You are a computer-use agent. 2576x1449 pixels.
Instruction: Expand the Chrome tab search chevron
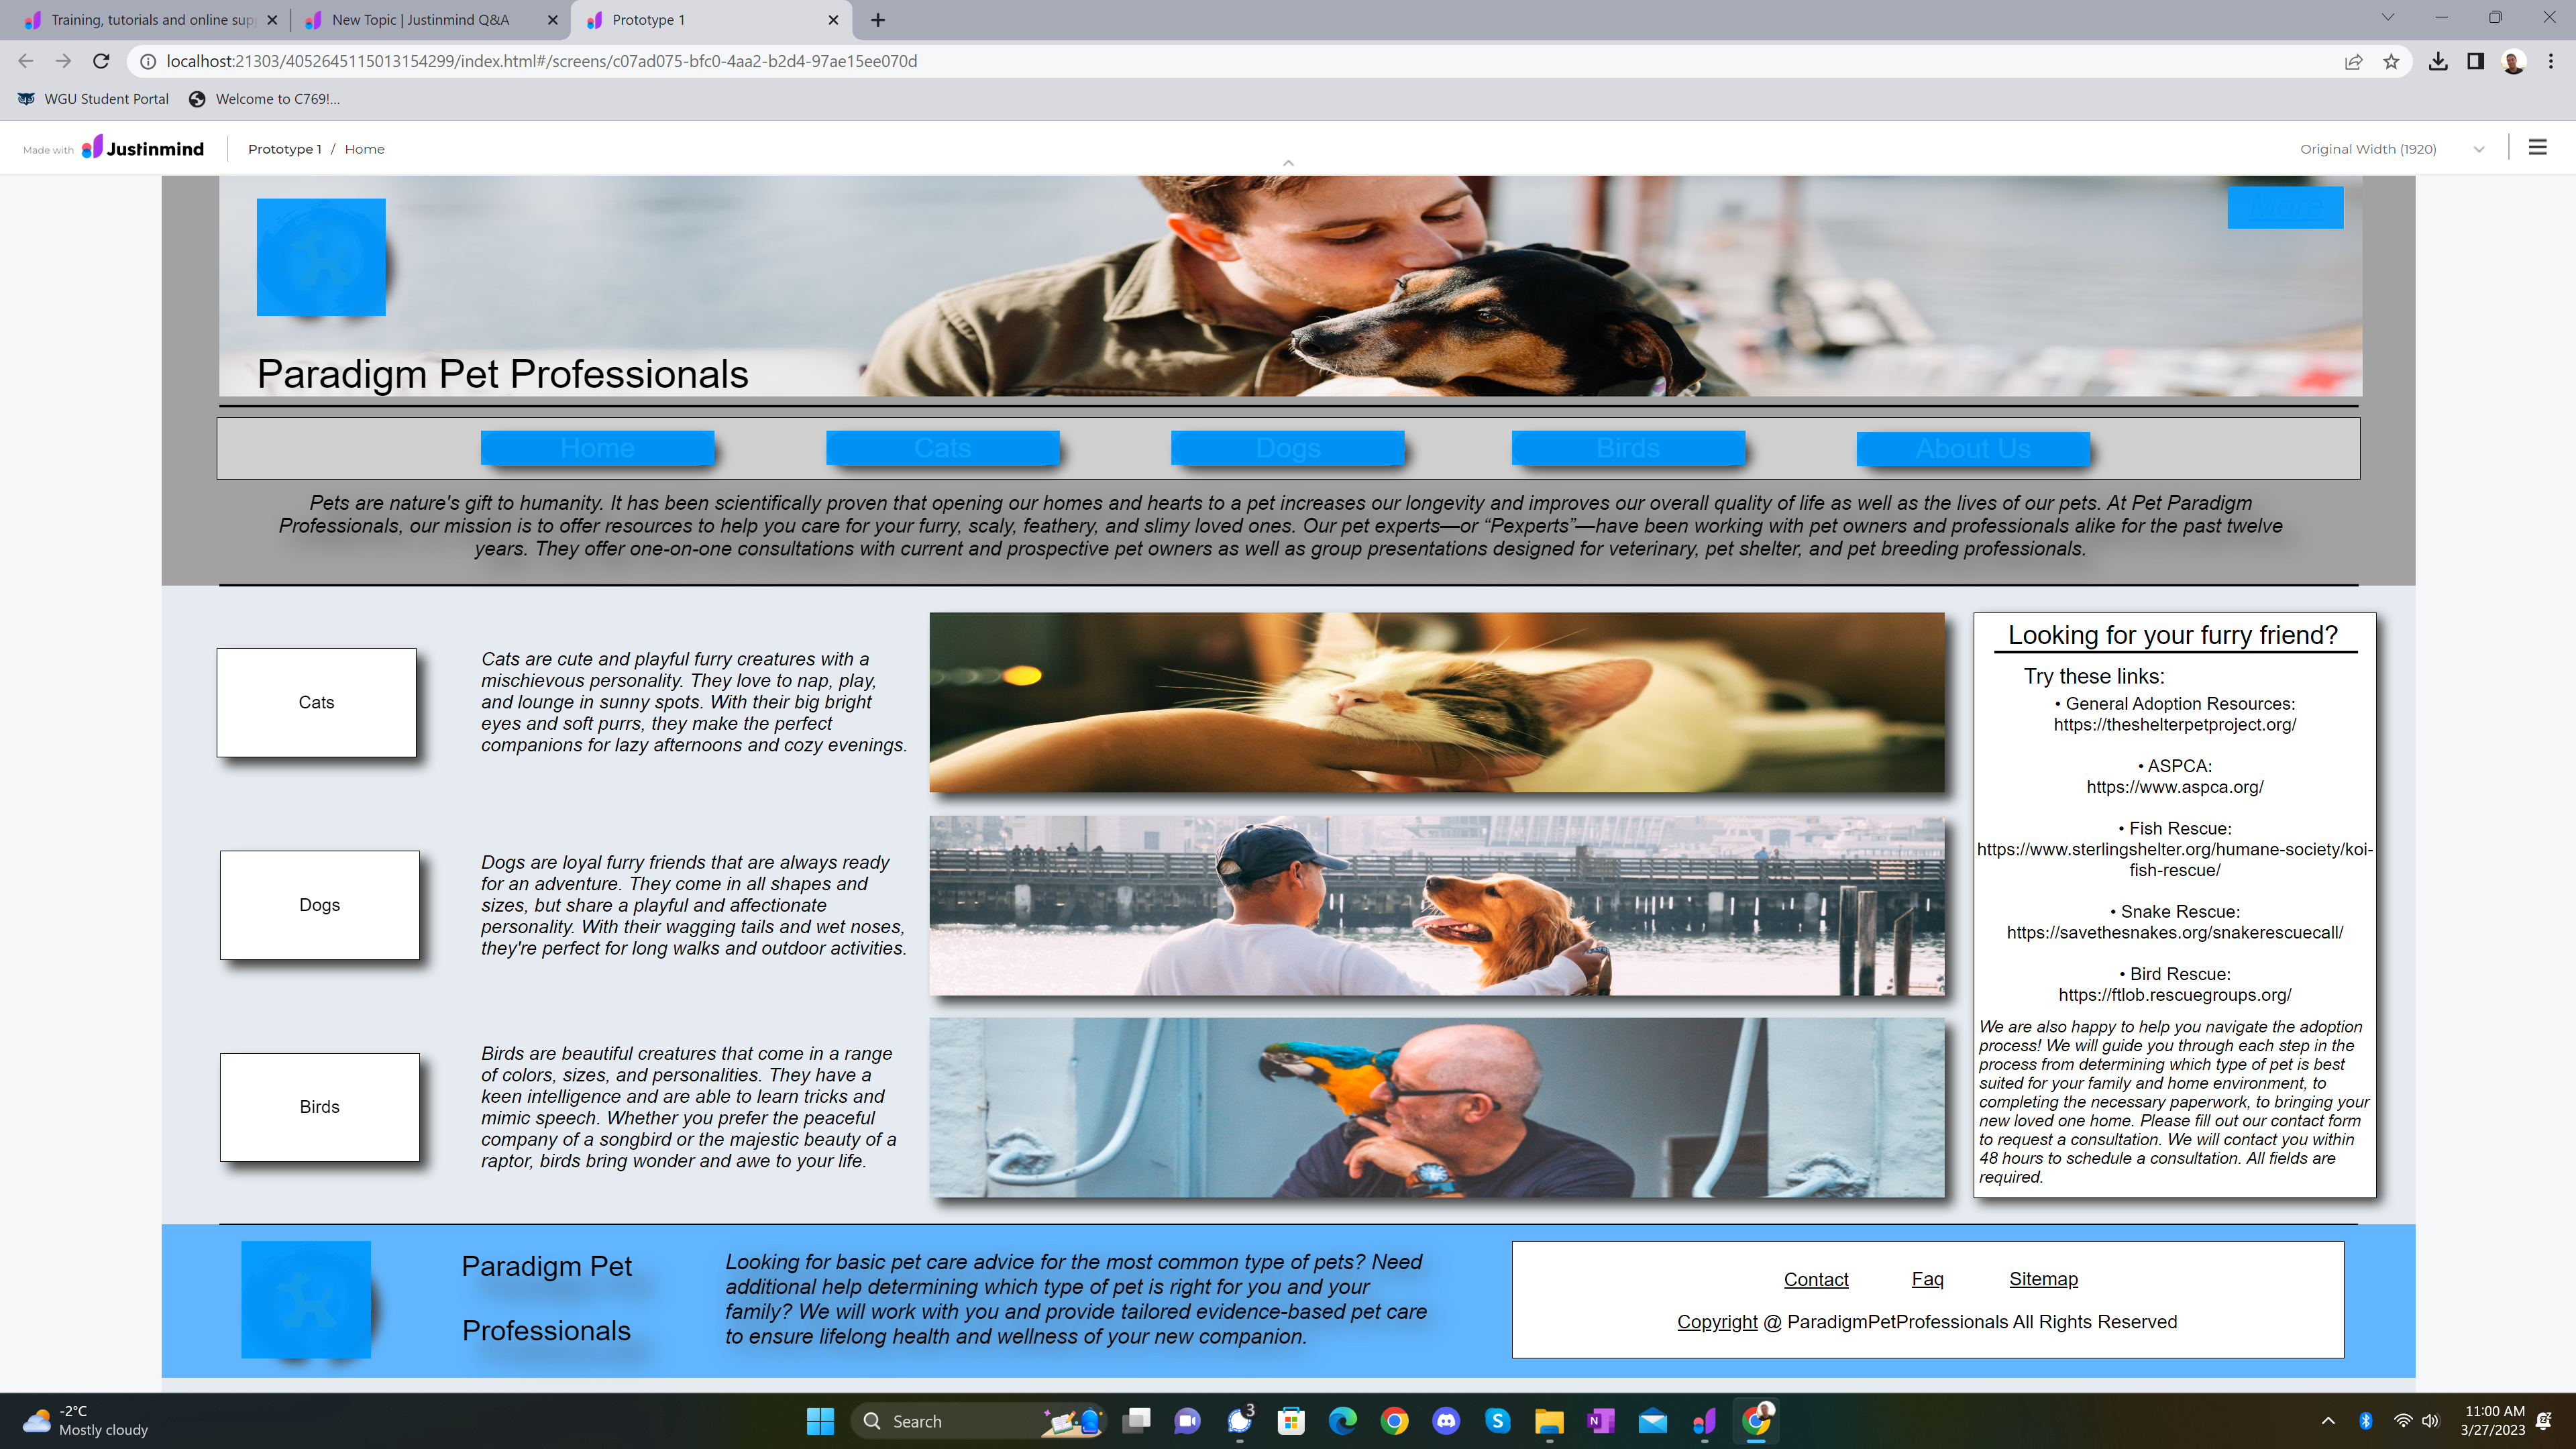pos(2388,18)
